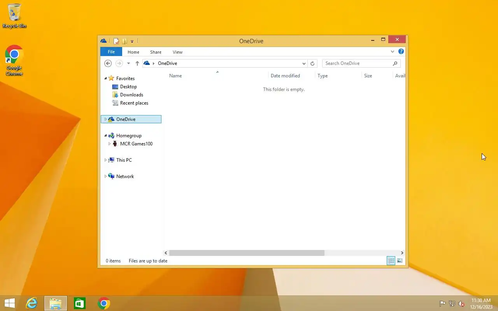This screenshot has height=311, width=498.
Task: Open the View ribbon tab
Action: (x=177, y=52)
